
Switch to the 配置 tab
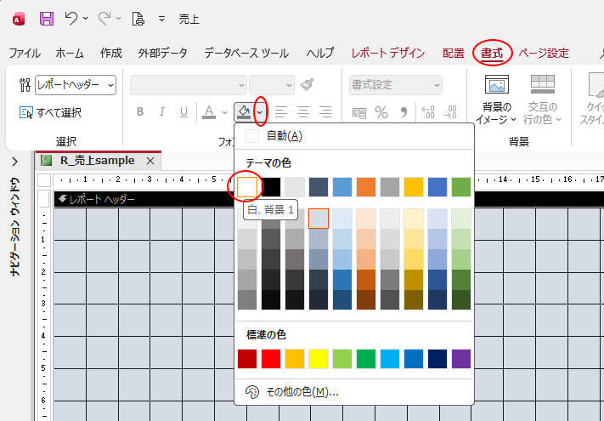click(454, 53)
